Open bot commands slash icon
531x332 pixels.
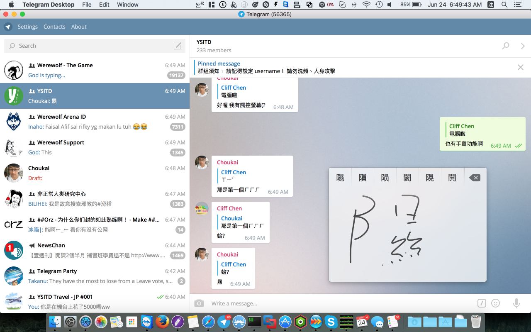pos(481,303)
